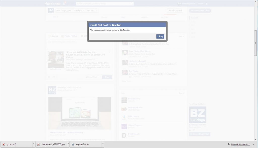Click the location pin icon in the composer
This screenshot has width=258, height=148.
[54, 77]
